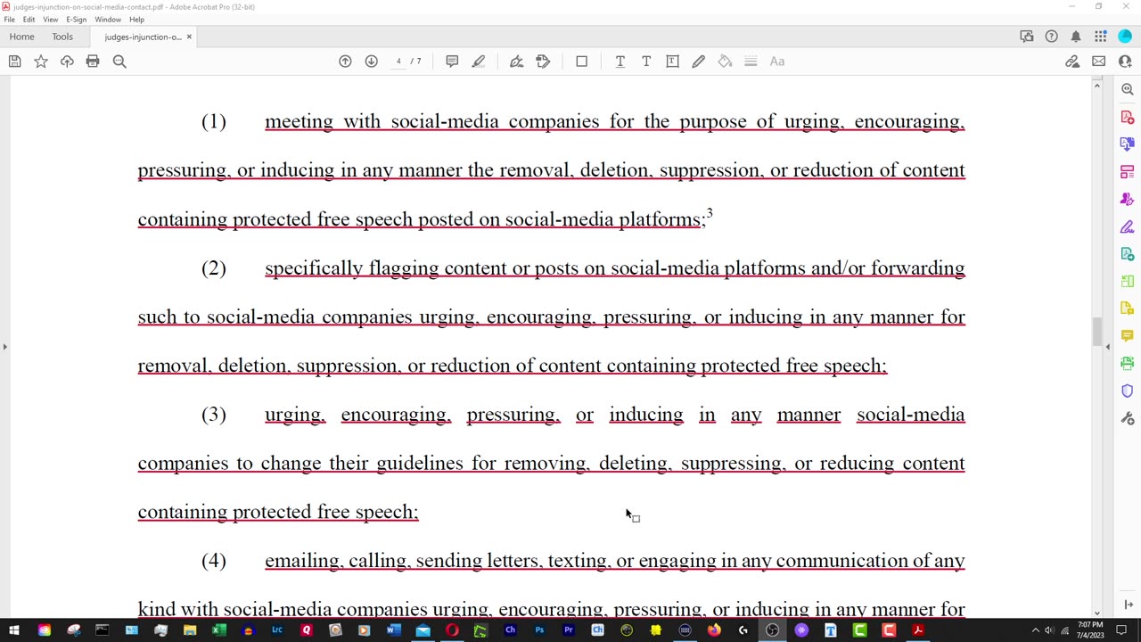Viewport: 1141px width, 642px height.
Task: Go to previous page arrow
Action: pos(345,62)
